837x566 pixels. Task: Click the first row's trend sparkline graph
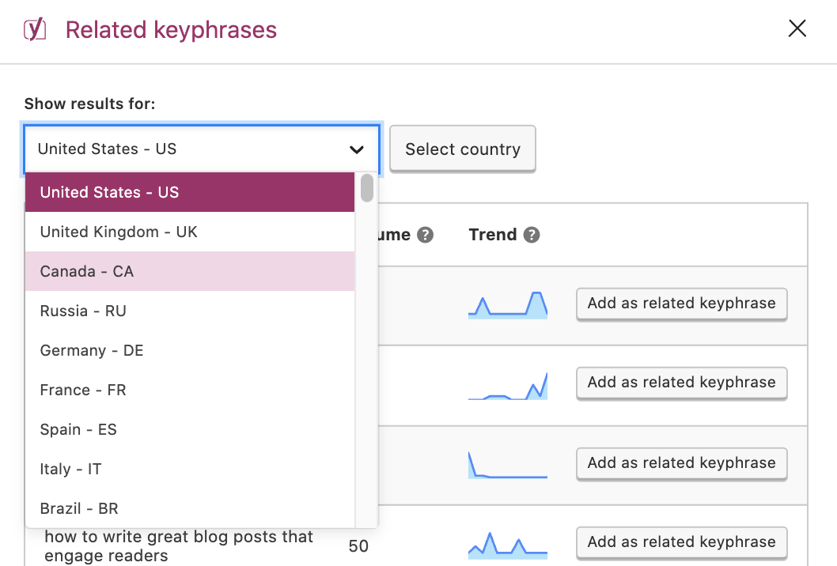click(x=507, y=304)
